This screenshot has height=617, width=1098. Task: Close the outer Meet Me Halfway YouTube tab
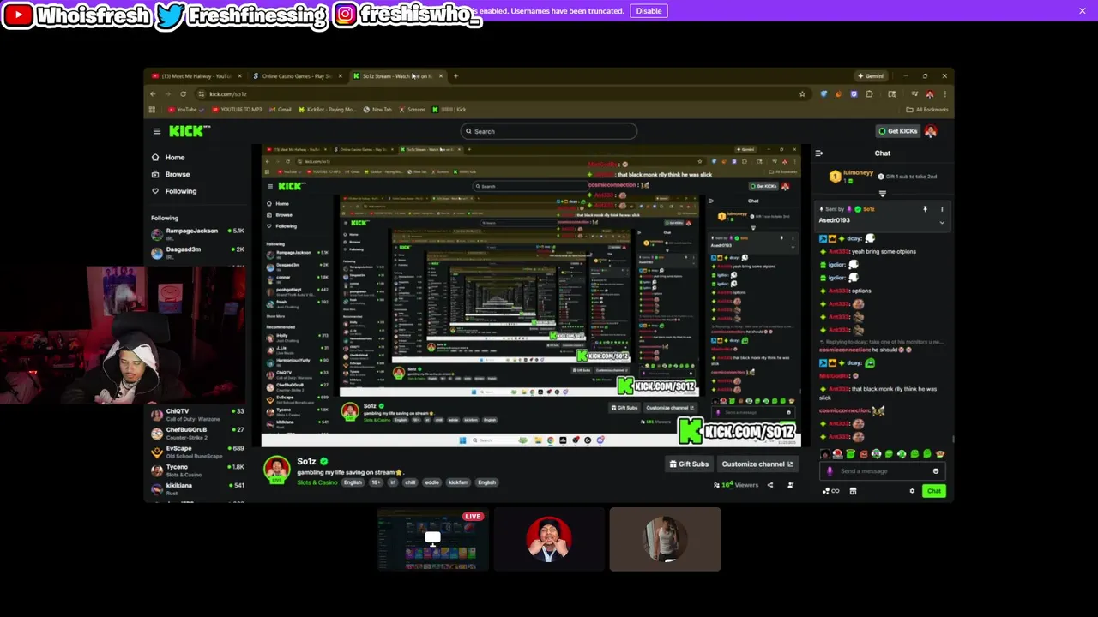pos(239,76)
